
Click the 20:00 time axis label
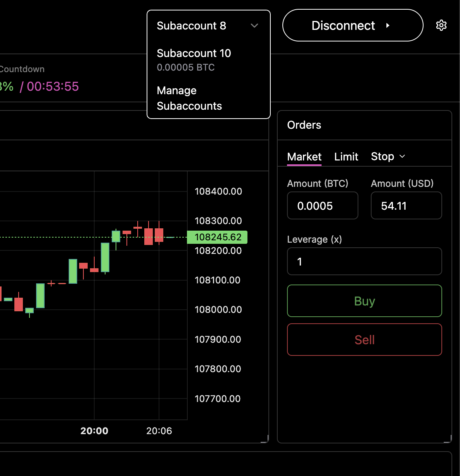pos(94,431)
